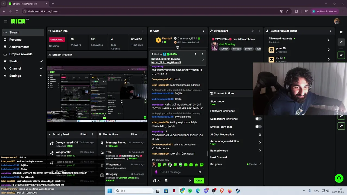Open Activity Feed three-dot menu
Screen dimensions: 347x195
coord(92,134)
